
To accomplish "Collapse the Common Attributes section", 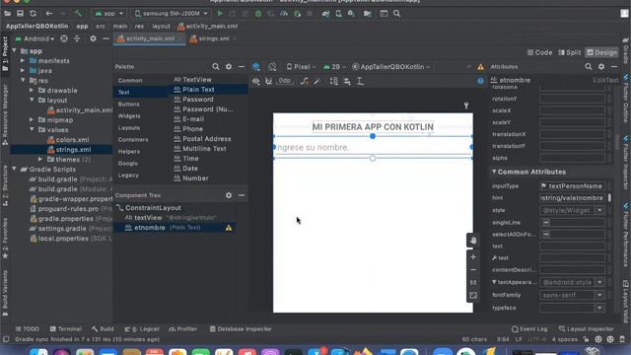I will [x=494, y=172].
